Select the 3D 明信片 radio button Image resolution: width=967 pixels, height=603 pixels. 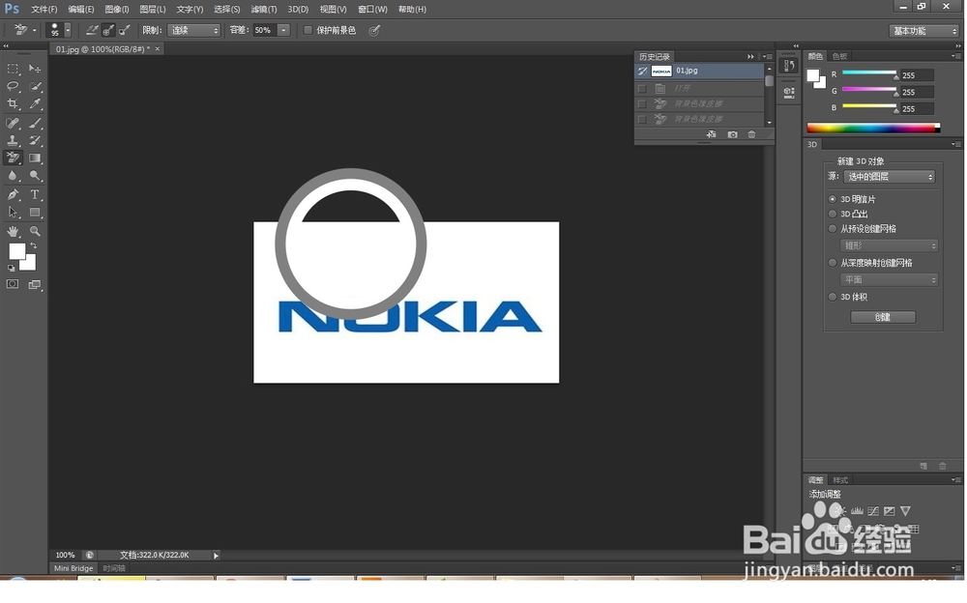(x=833, y=199)
